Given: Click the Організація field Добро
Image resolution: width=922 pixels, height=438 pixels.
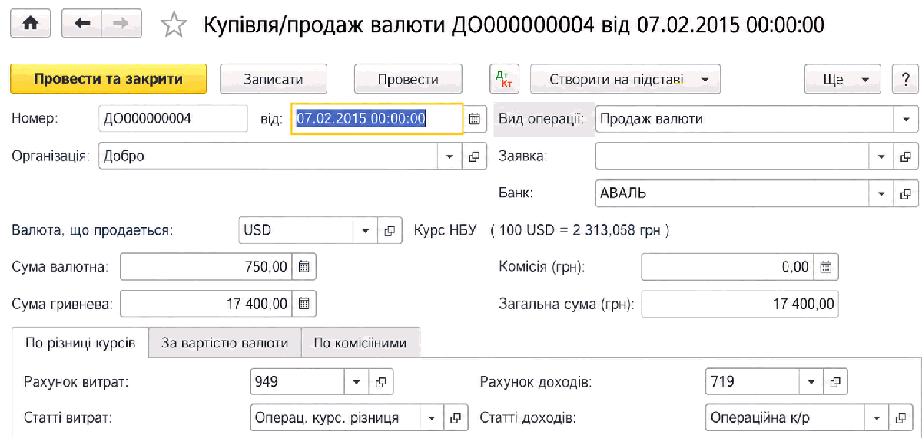Looking at the screenshot, I should [x=269, y=156].
